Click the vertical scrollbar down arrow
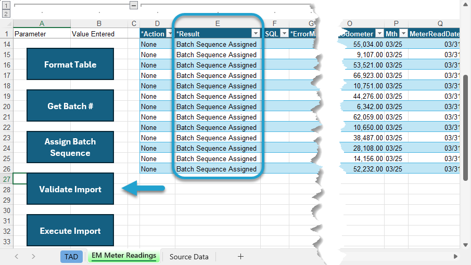This screenshot has height=265, width=471. (466, 245)
